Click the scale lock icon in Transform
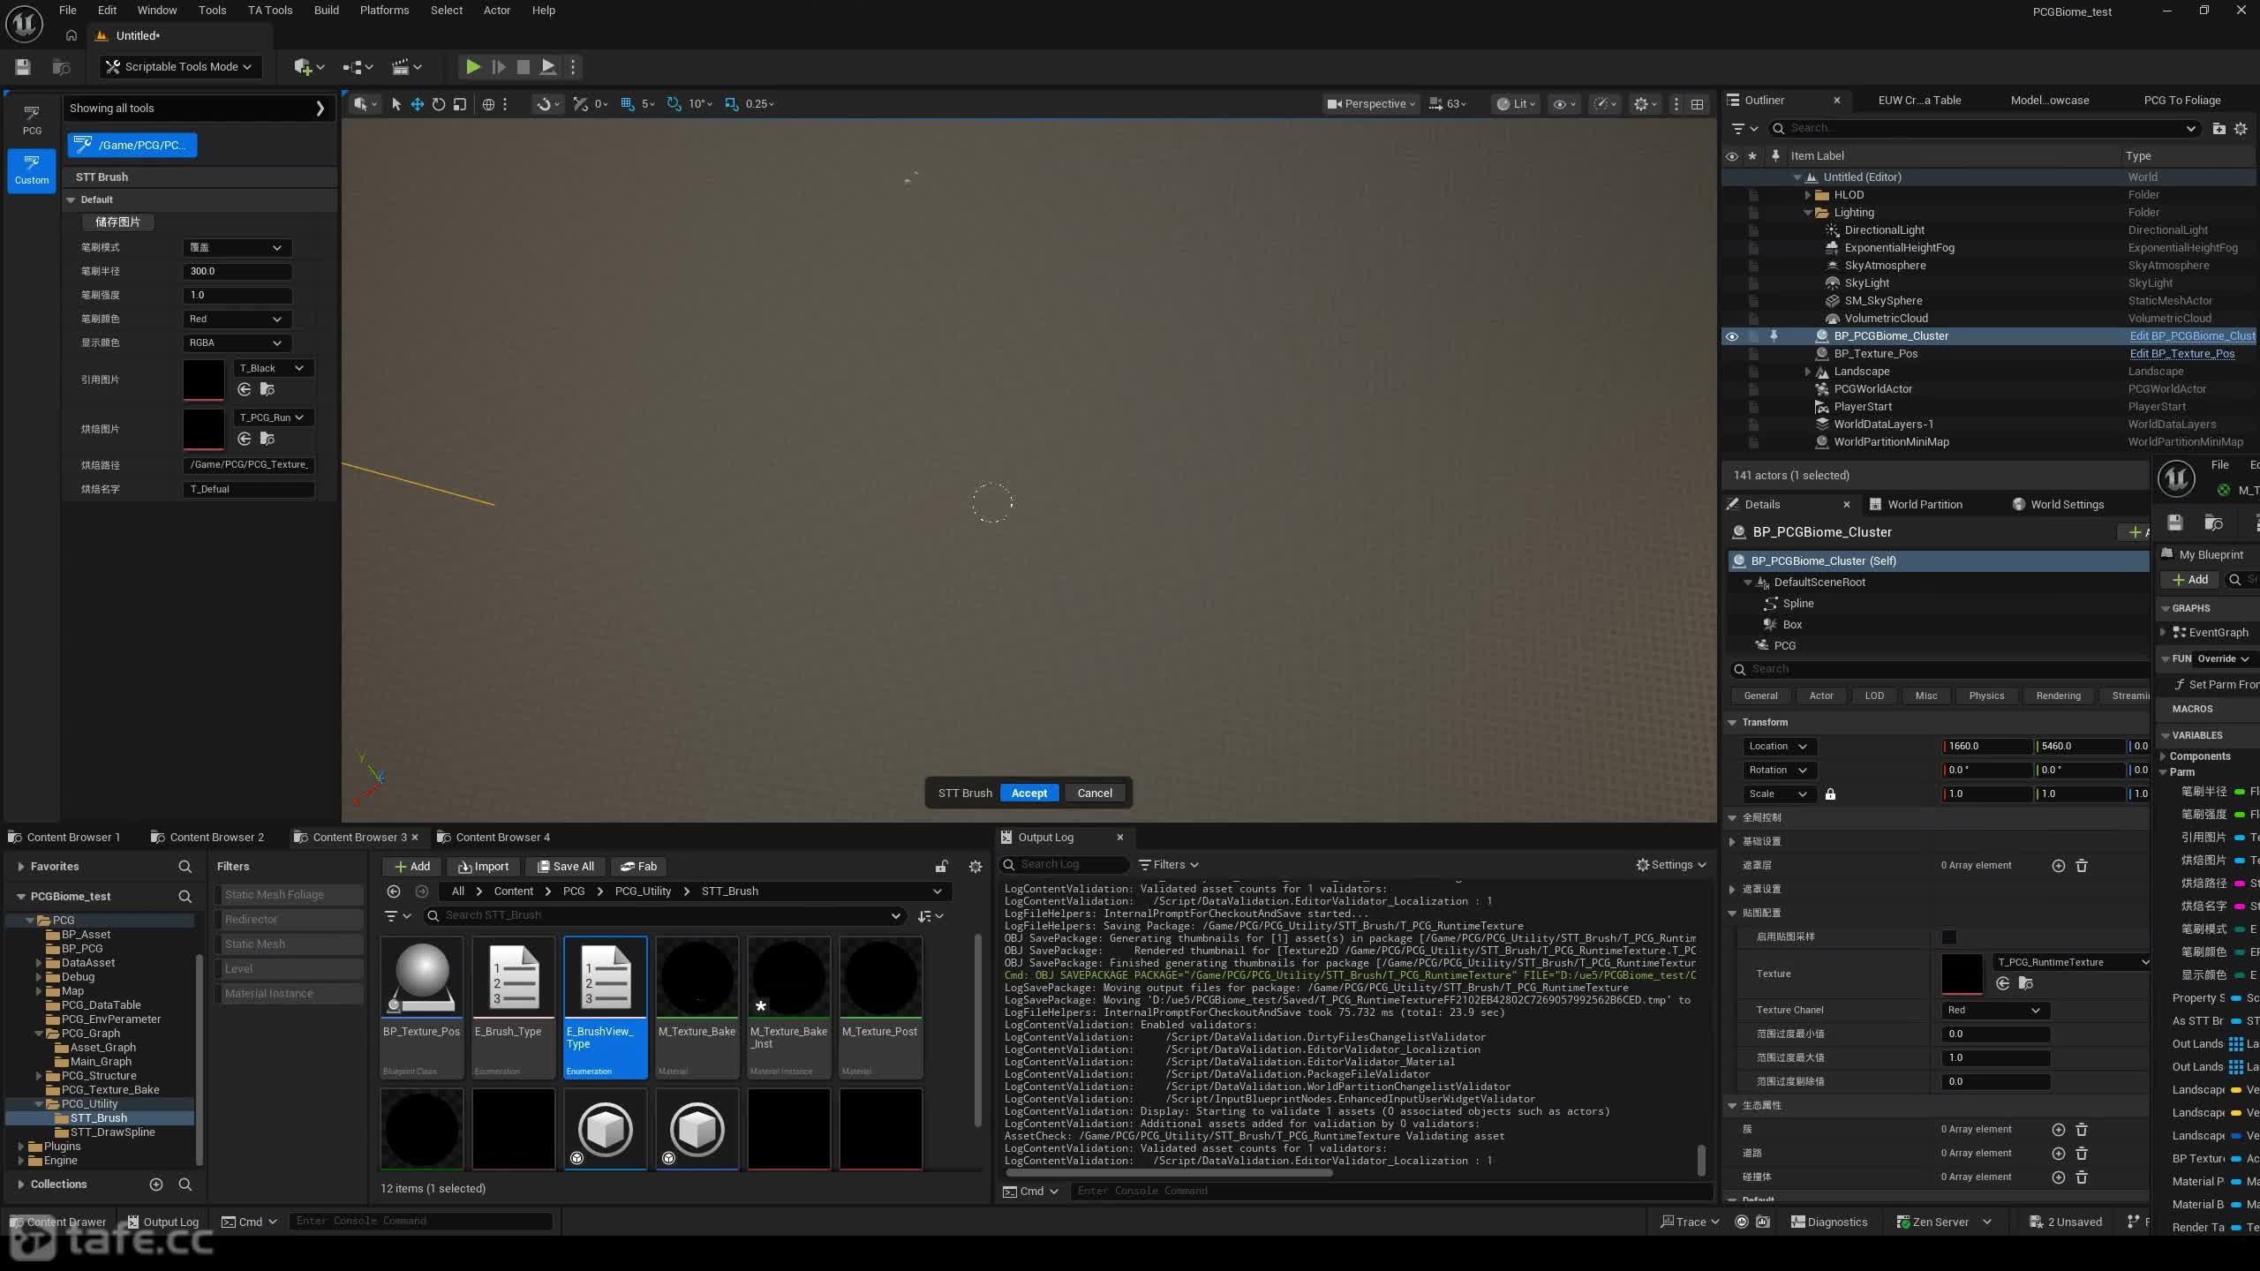2260x1271 pixels. [1830, 794]
